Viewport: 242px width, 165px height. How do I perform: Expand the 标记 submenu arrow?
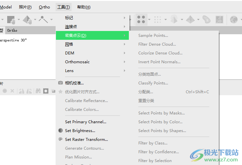tap(125, 18)
